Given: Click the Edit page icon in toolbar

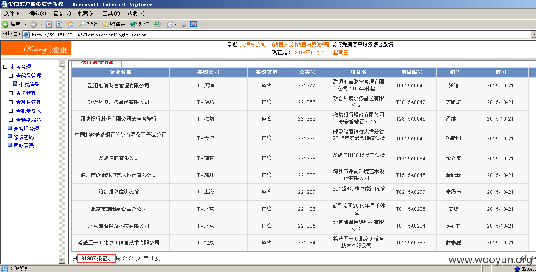Looking at the screenshot, I should coord(194,24).
